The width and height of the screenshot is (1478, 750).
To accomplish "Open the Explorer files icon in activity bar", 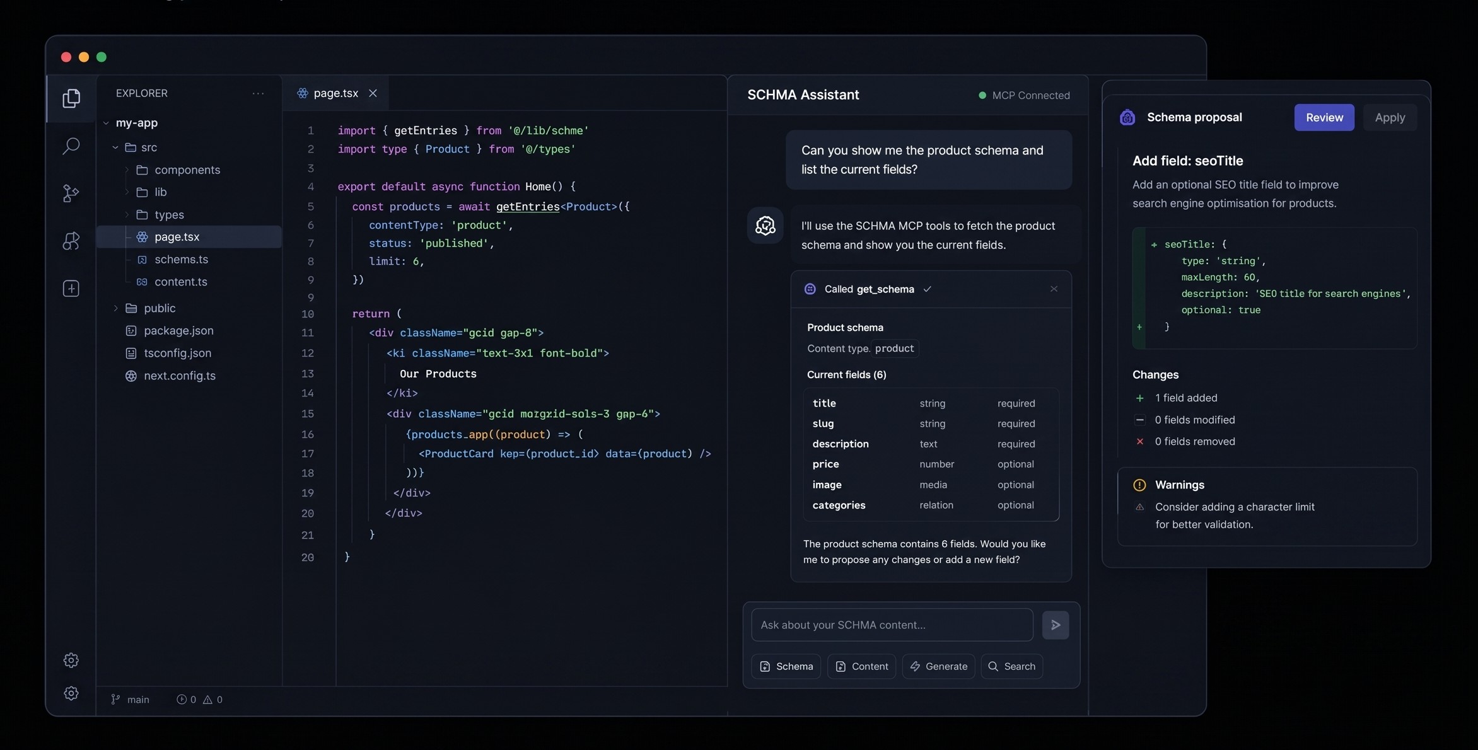I will (71, 98).
